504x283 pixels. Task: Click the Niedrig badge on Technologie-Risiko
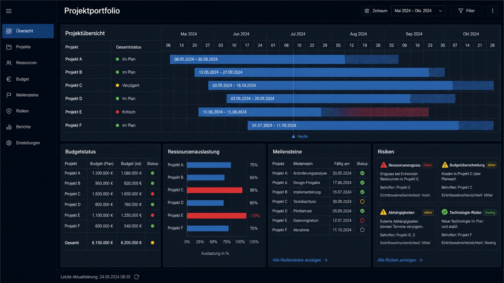tap(490, 213)
